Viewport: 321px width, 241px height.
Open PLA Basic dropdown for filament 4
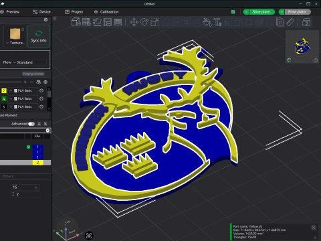tap(23, 98)
